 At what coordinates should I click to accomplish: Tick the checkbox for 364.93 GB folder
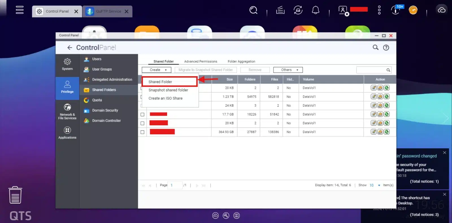click(x=142, y=132)
